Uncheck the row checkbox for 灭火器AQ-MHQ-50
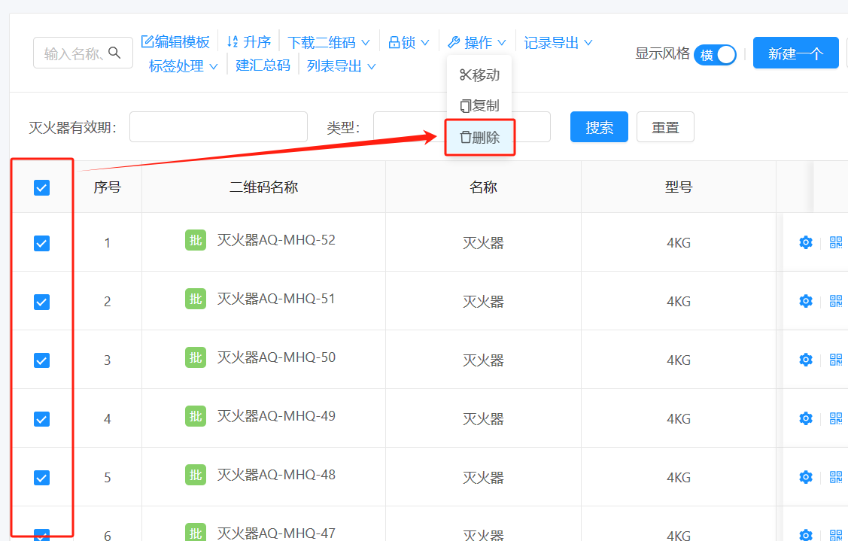 coord(41,359)
